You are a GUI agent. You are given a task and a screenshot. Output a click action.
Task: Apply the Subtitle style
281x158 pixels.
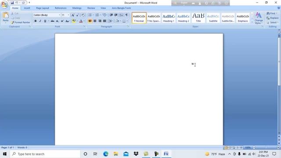point(213,18)
